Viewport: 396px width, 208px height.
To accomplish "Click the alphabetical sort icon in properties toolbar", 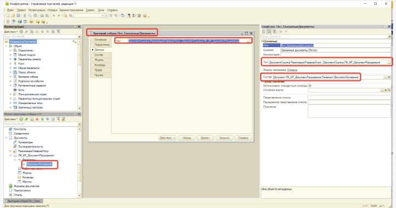I will [264, 32].
